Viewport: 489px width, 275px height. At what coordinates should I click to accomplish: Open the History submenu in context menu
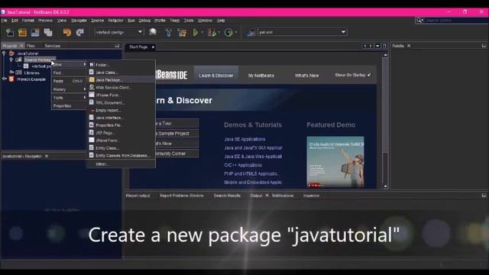tap(69, 89)
